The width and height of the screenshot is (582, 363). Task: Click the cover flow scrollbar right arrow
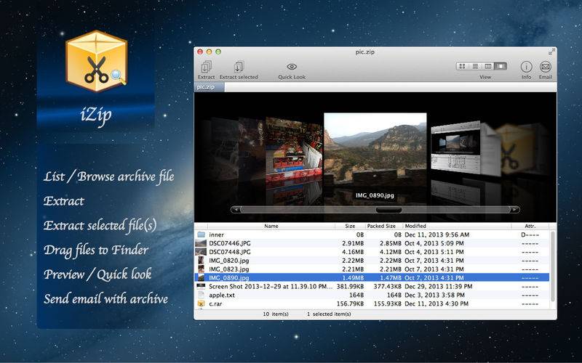[x=514, y=210]
